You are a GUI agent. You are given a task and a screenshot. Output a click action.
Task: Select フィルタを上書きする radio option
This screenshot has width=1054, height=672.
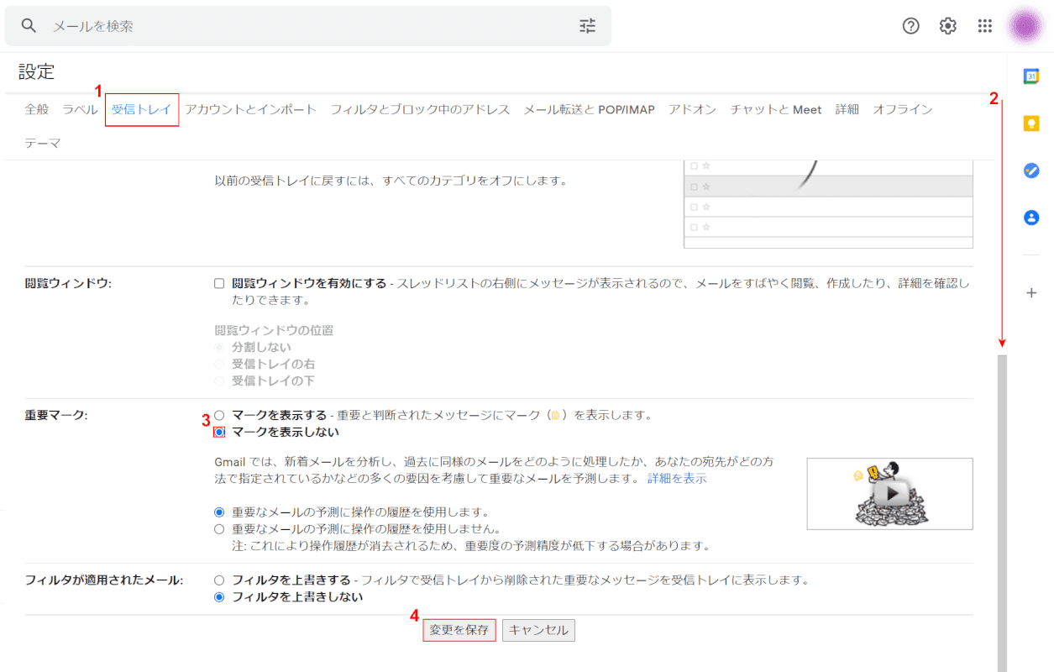click(x=219, y=580)
